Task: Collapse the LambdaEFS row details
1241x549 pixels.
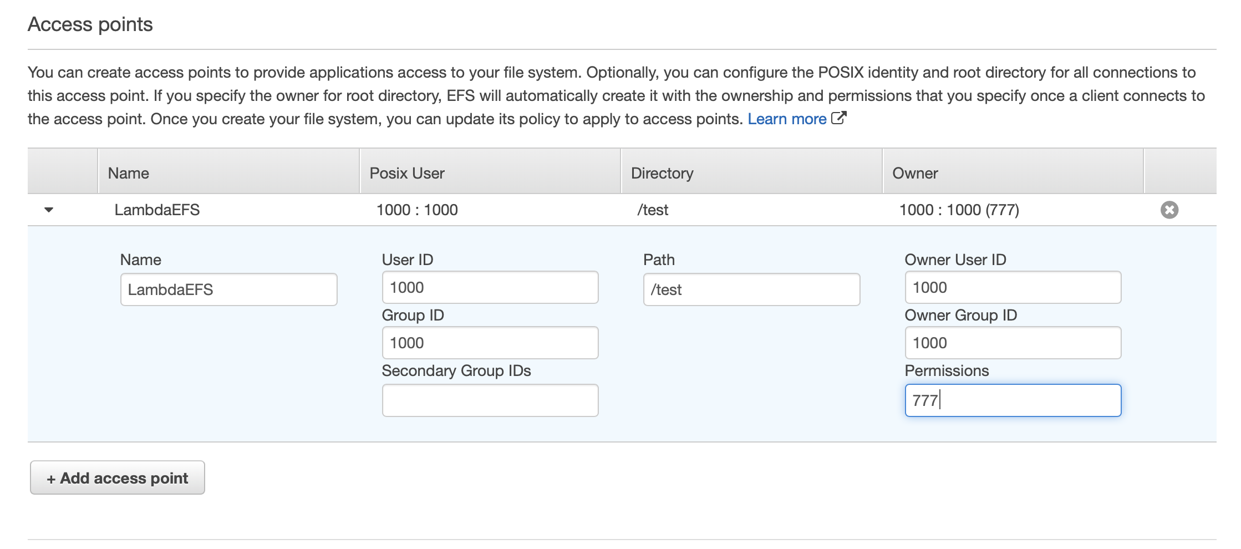Action: [x=49, y=210]
